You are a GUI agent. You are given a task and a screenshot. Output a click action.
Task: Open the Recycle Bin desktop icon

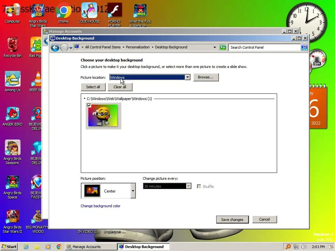tap(12, 47)
